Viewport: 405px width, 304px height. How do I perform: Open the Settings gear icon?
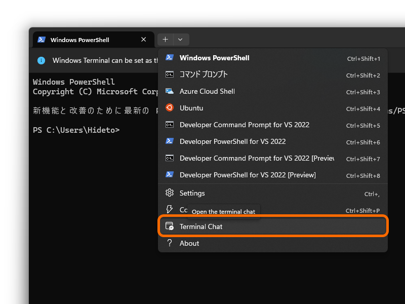click(x=169, y=193)
